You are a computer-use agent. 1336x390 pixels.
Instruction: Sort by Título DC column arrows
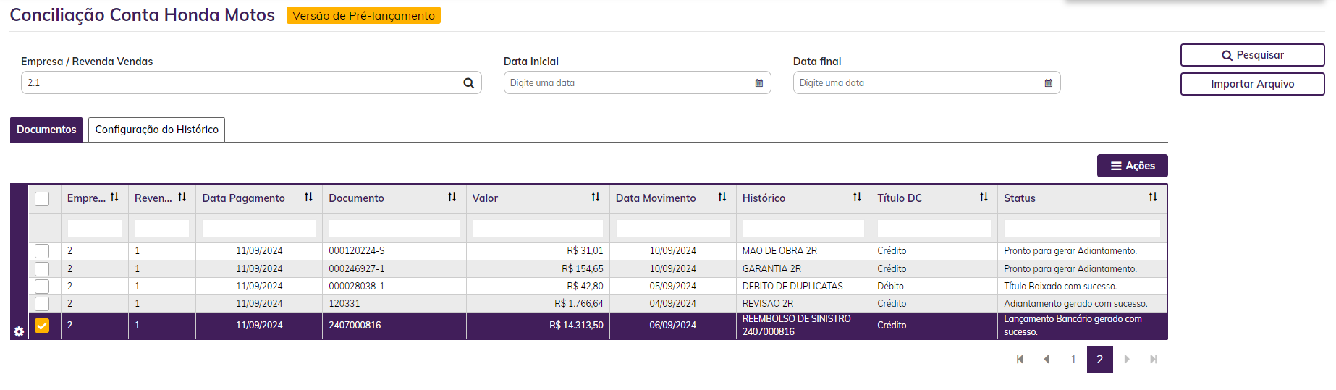(x=984, y=198)
